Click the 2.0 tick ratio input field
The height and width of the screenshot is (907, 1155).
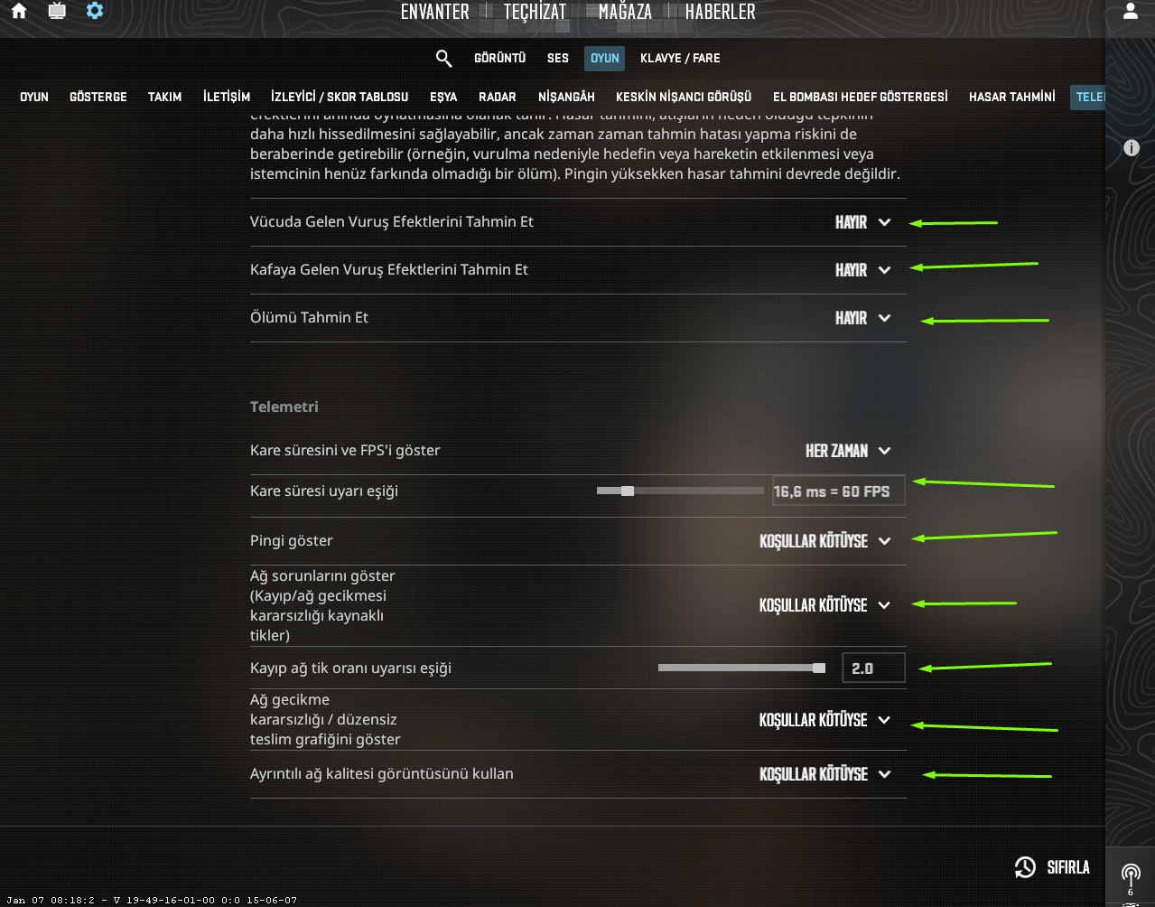872,668
